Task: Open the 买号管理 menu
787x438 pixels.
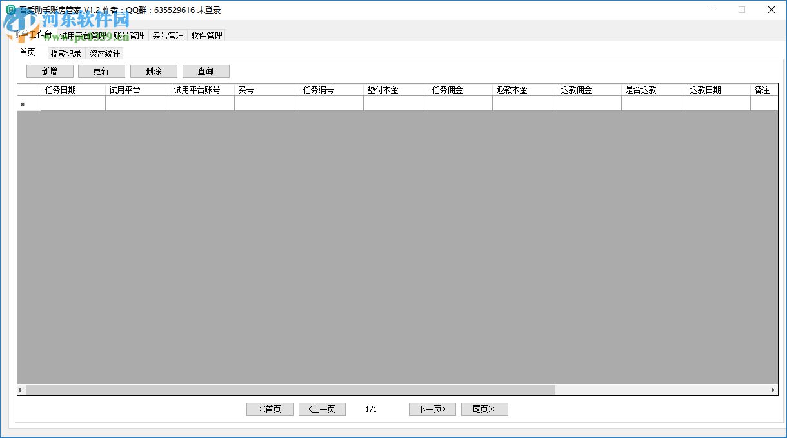Action: [168, 35]
